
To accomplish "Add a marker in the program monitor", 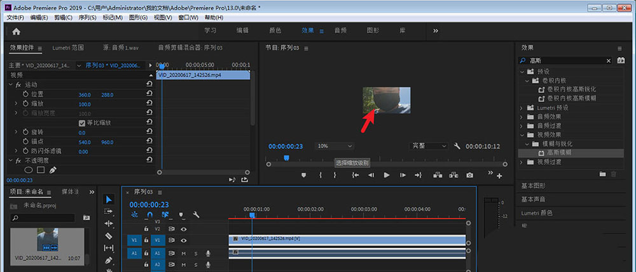I will [303, 176].
